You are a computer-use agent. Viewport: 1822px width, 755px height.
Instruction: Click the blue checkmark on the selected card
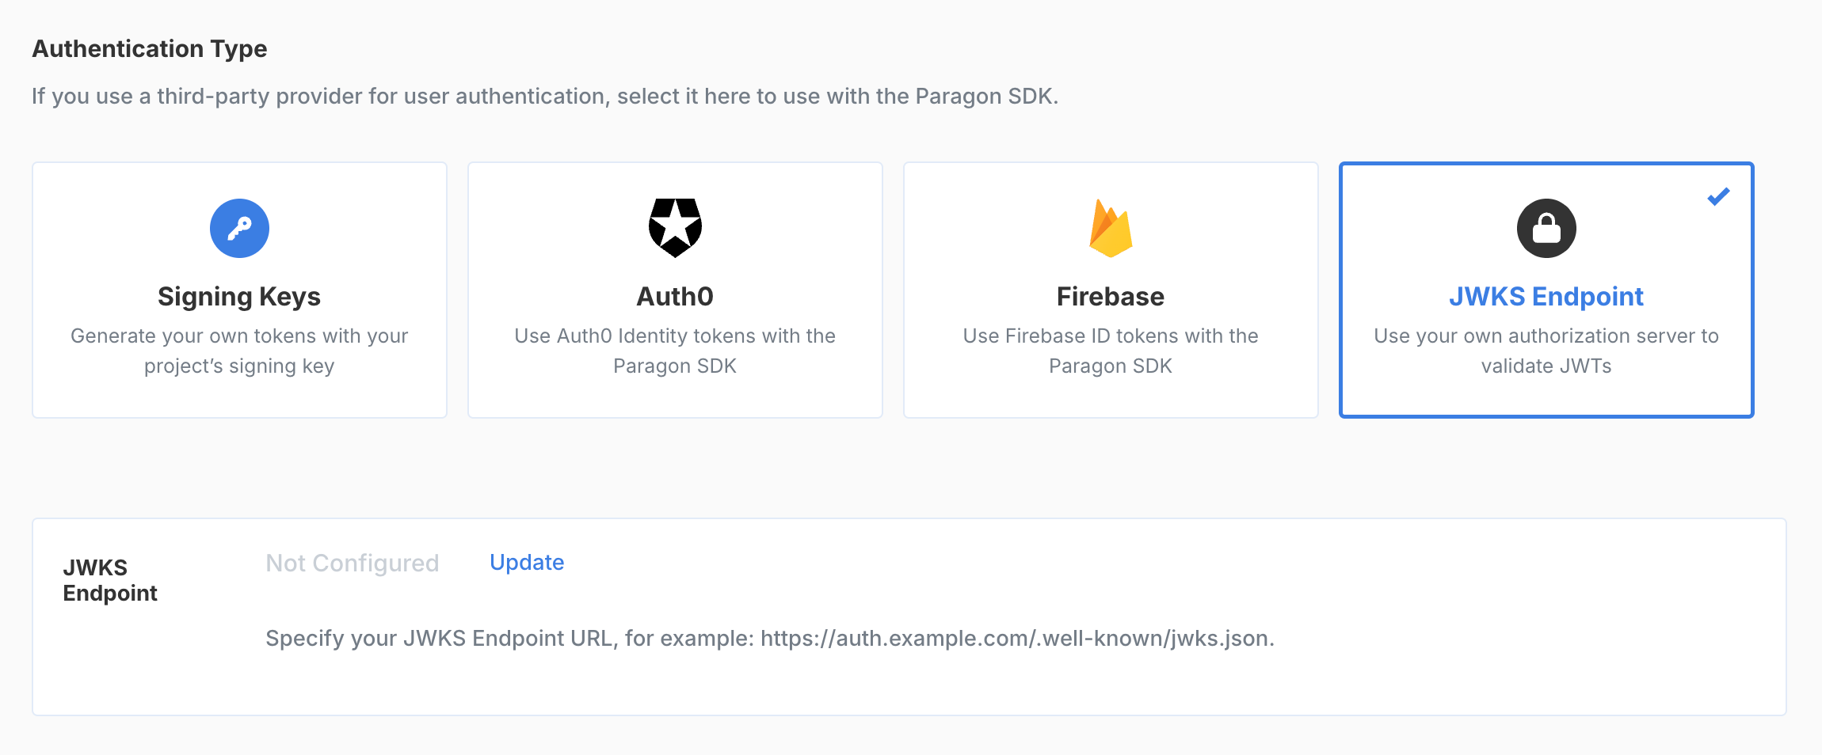click(x=1718, y=196)
